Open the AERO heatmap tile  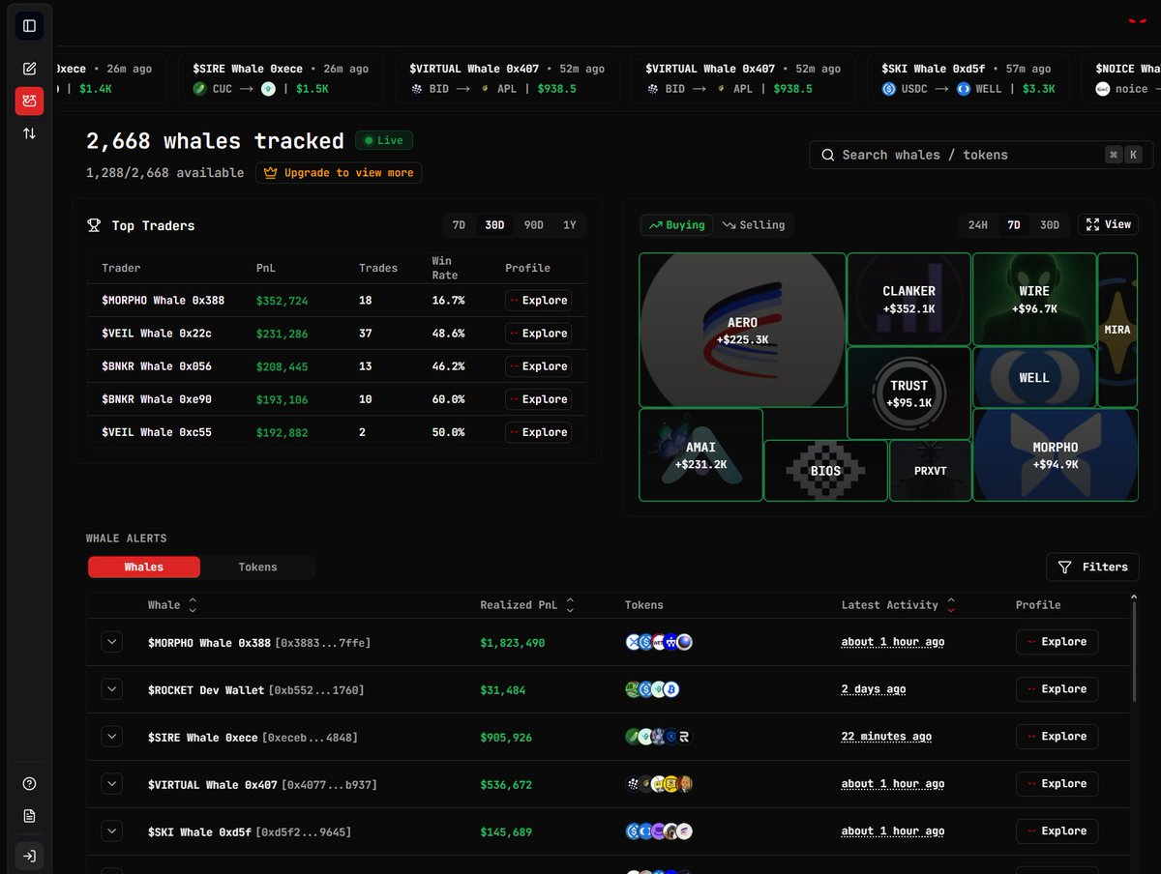tap(742, 330)
